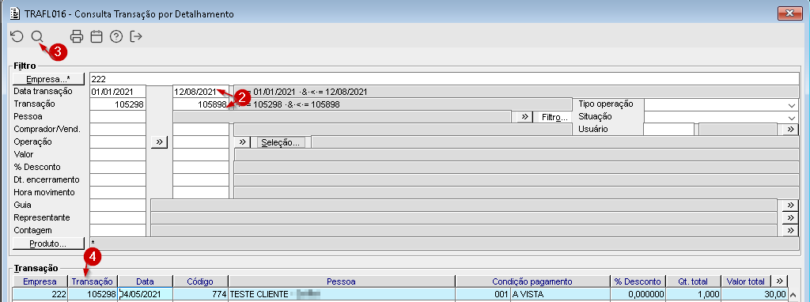Screen dimensions: 810x302
Task: Click the » button on Contagem row
Action: point(790,231)
